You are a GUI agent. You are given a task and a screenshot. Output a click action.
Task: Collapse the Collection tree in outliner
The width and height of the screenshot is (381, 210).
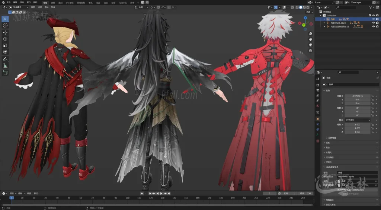coord(321,15)
